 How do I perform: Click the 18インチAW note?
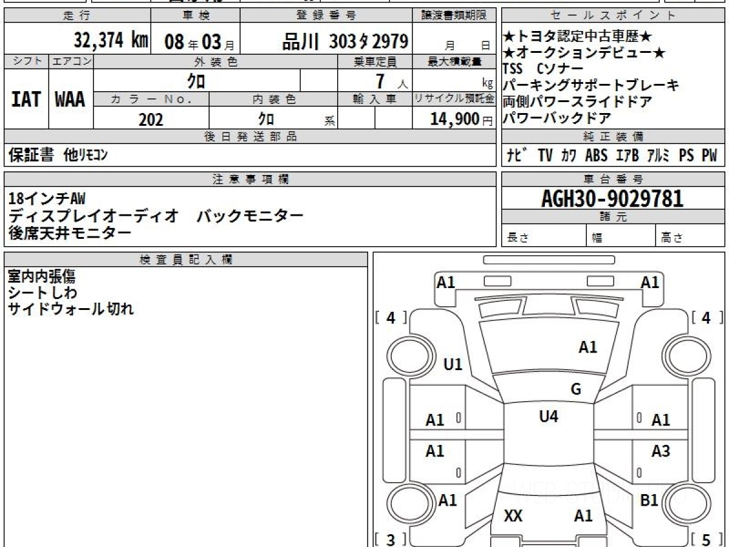point(47,198)
